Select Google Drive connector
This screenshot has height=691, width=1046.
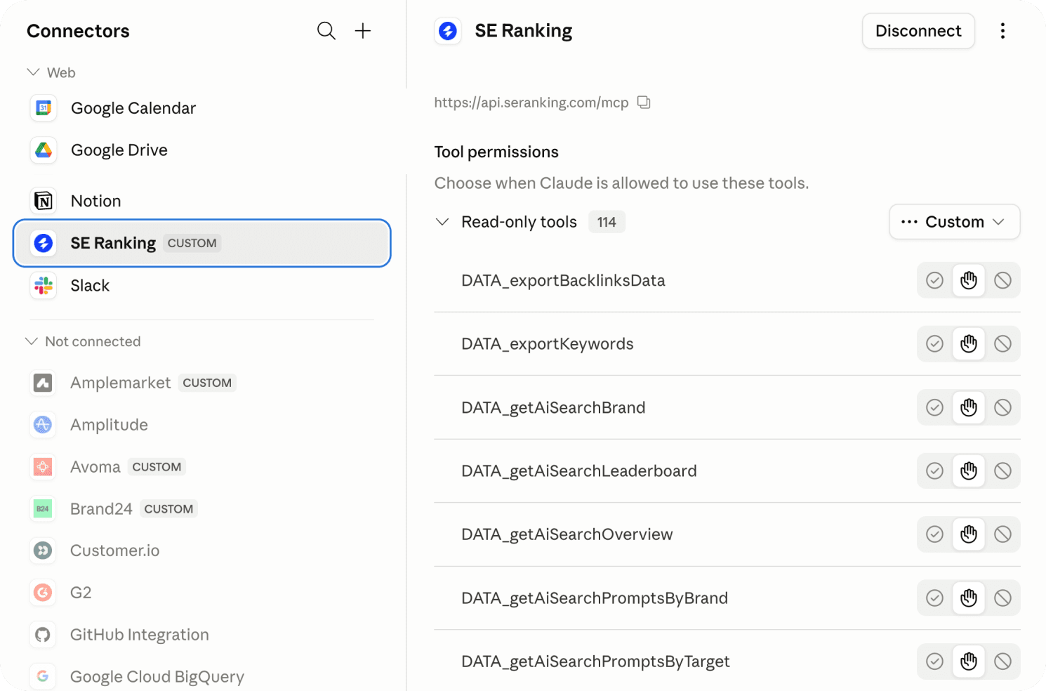201,150
